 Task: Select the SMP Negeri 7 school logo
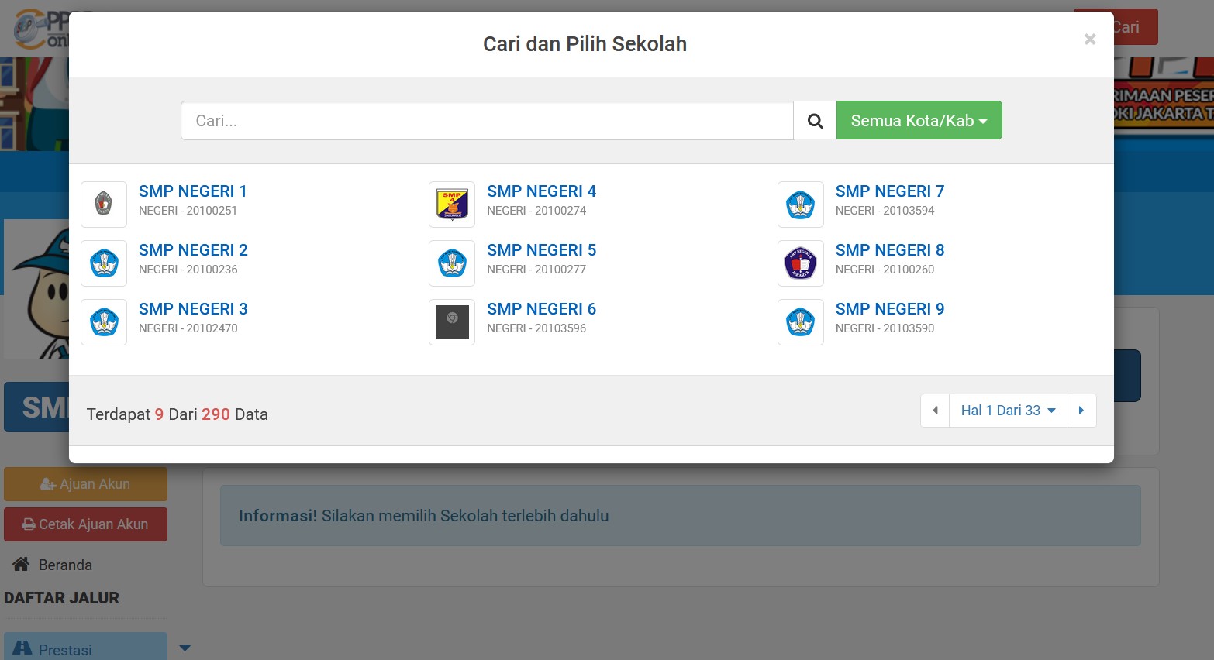click(800, 205)
